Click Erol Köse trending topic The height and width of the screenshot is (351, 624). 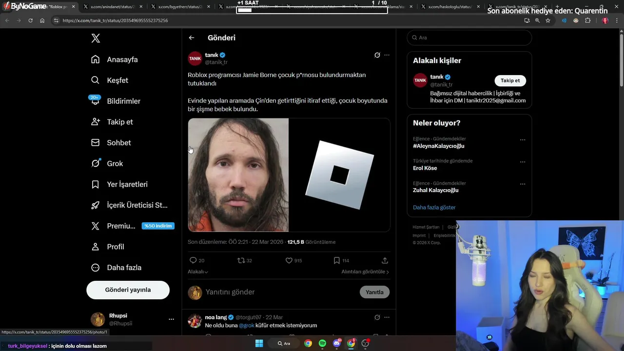coord(425,168)
